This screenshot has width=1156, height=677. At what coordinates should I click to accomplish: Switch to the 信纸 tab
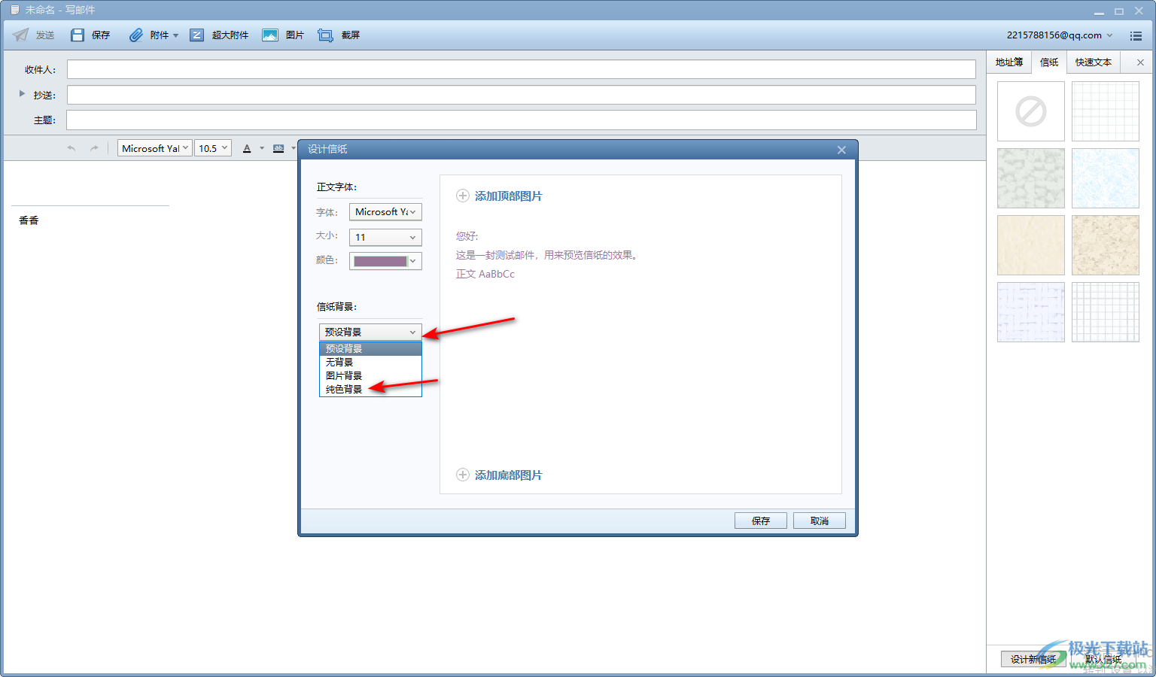point(1049,62)
